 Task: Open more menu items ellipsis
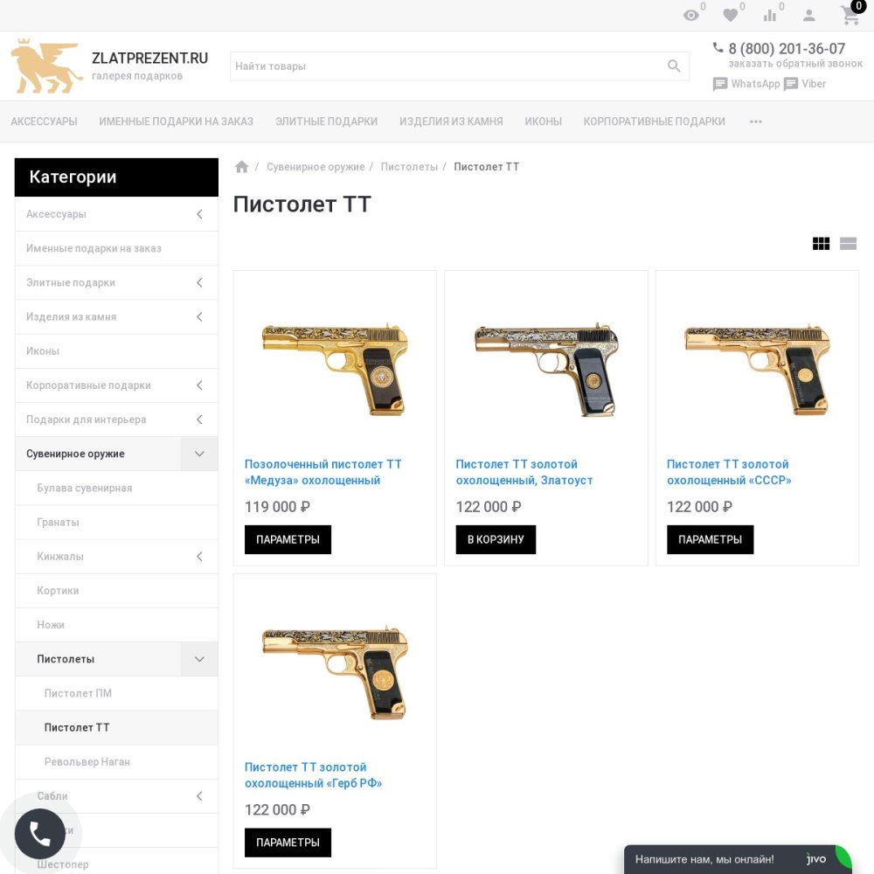(755, 121)
